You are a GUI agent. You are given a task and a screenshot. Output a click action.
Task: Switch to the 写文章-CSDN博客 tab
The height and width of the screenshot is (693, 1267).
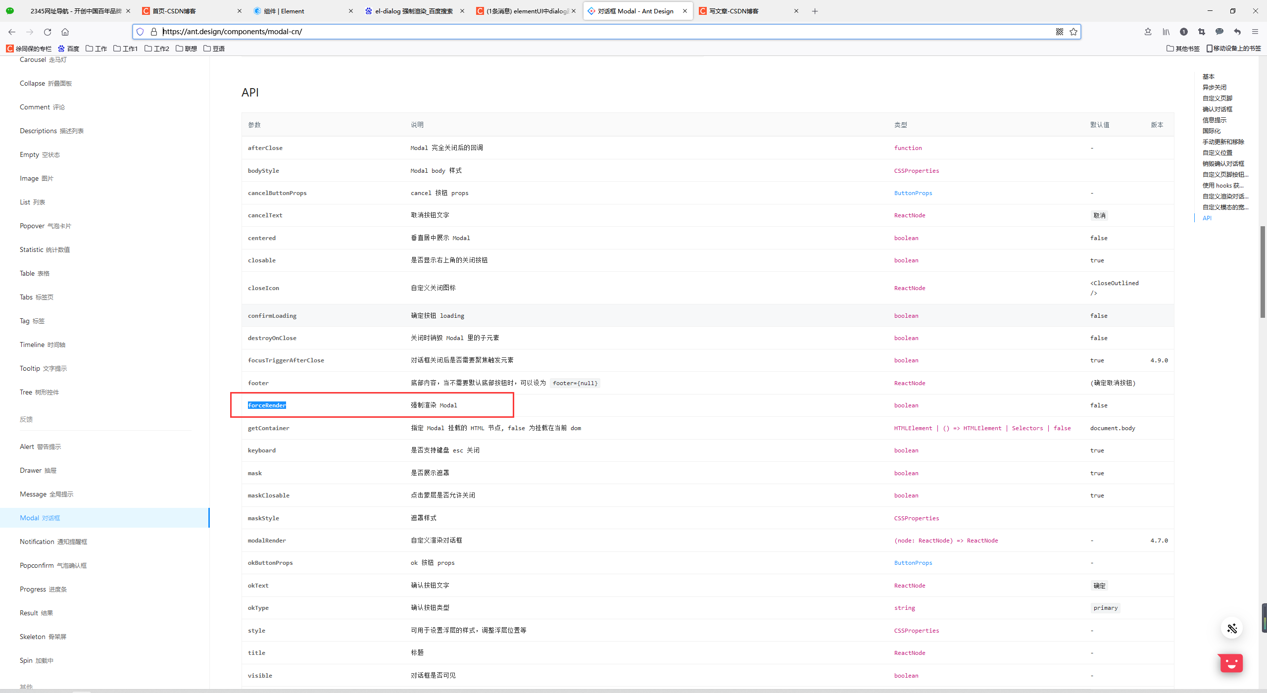(x=733, y=11)
